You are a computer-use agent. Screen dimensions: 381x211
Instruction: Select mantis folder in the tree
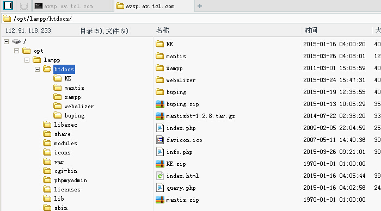pos(75,88)
